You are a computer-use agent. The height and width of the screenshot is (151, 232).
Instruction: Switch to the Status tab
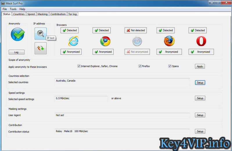click(x=7, y=14)
